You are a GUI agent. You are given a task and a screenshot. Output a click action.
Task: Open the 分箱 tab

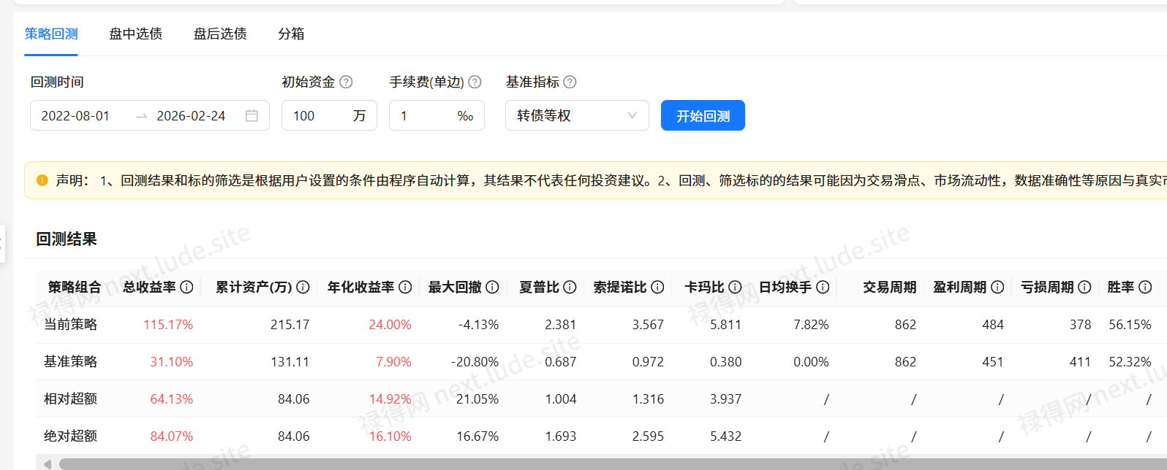(291, 34)
